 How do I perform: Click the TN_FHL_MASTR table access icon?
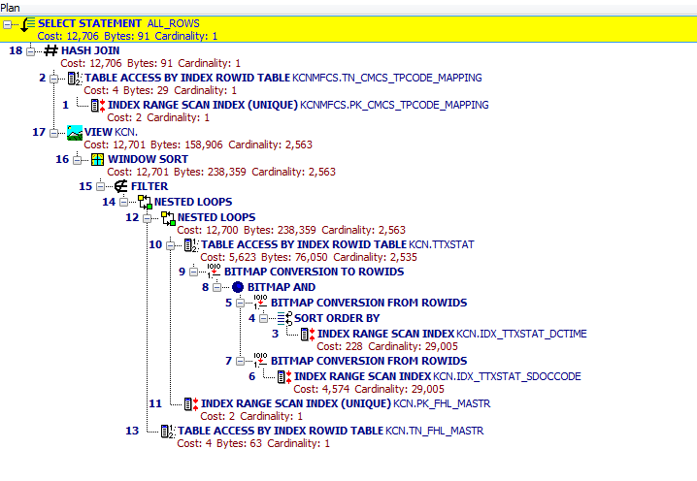point(167,431)
